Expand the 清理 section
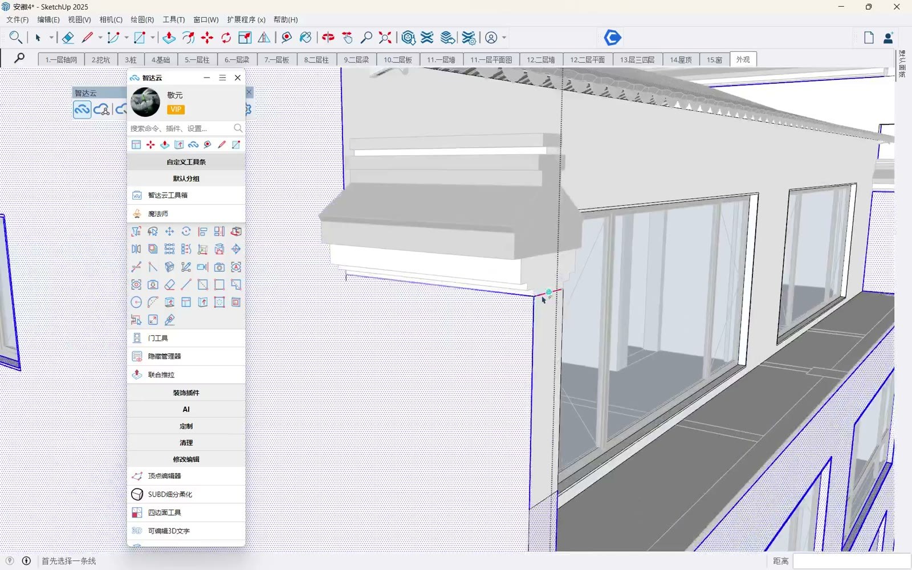This screenshot has height=570, width=912. pos(186,442)
